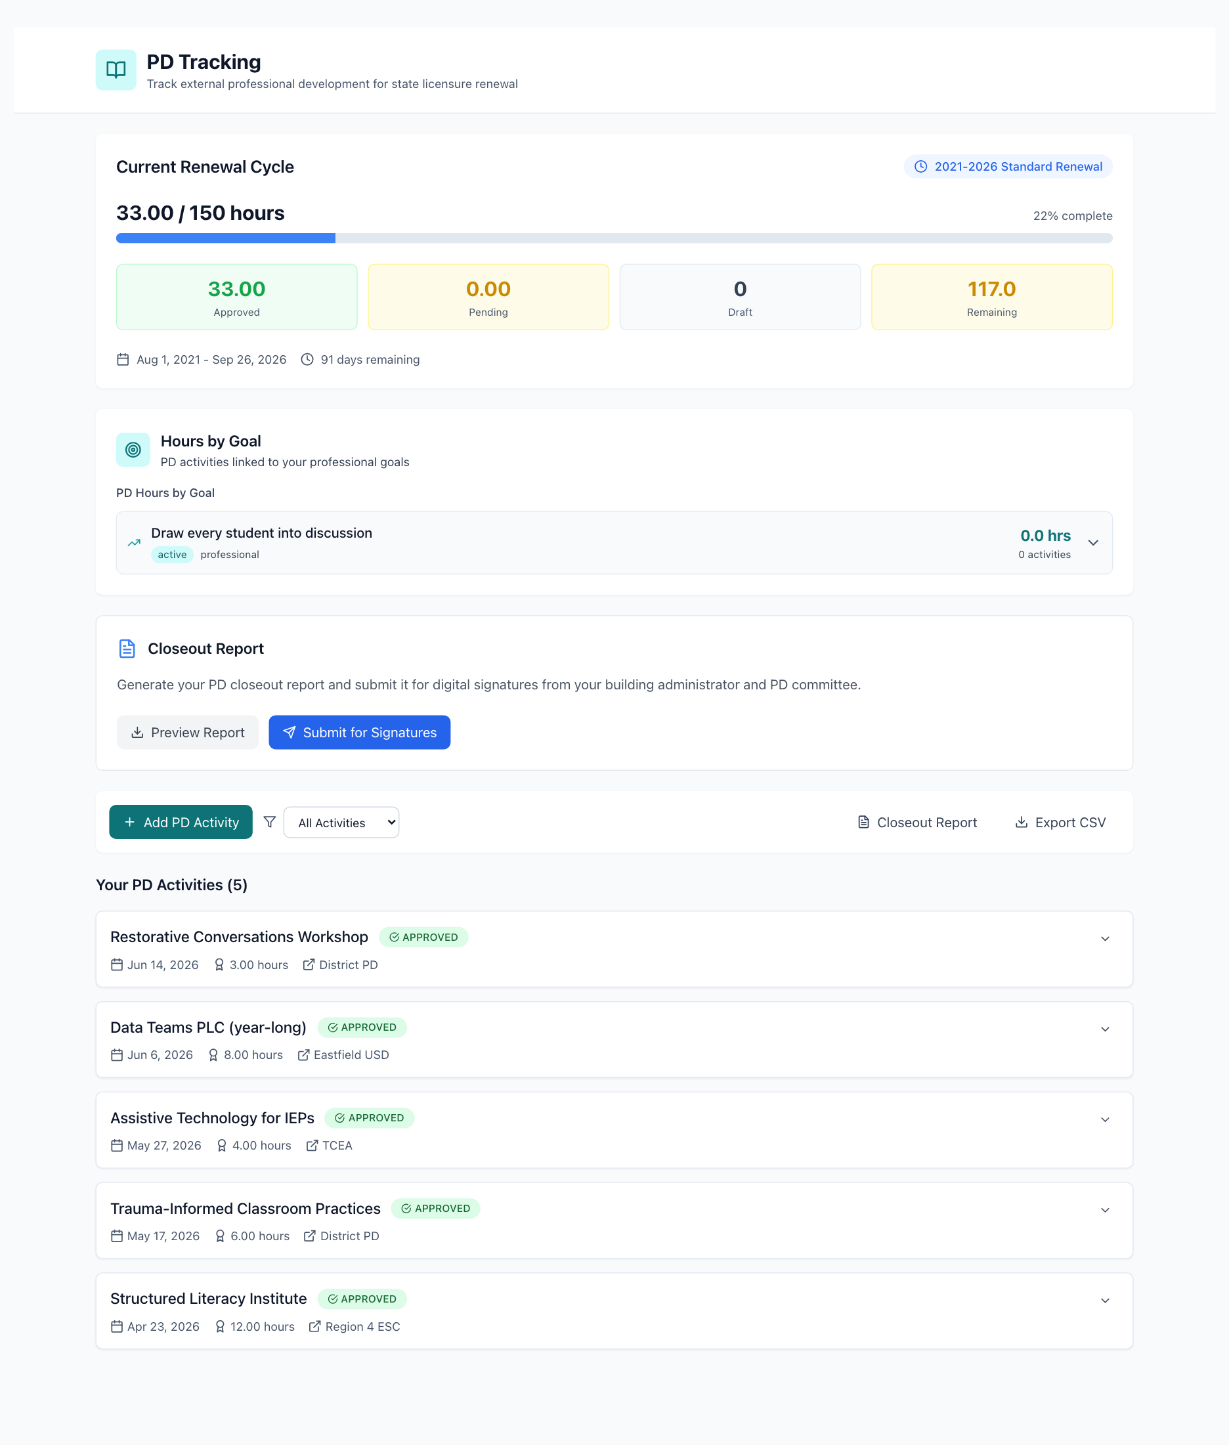Viewport: 1229px width, 1445px height.
Task: Click Submit for Signatures
Action: coord(360,732)
